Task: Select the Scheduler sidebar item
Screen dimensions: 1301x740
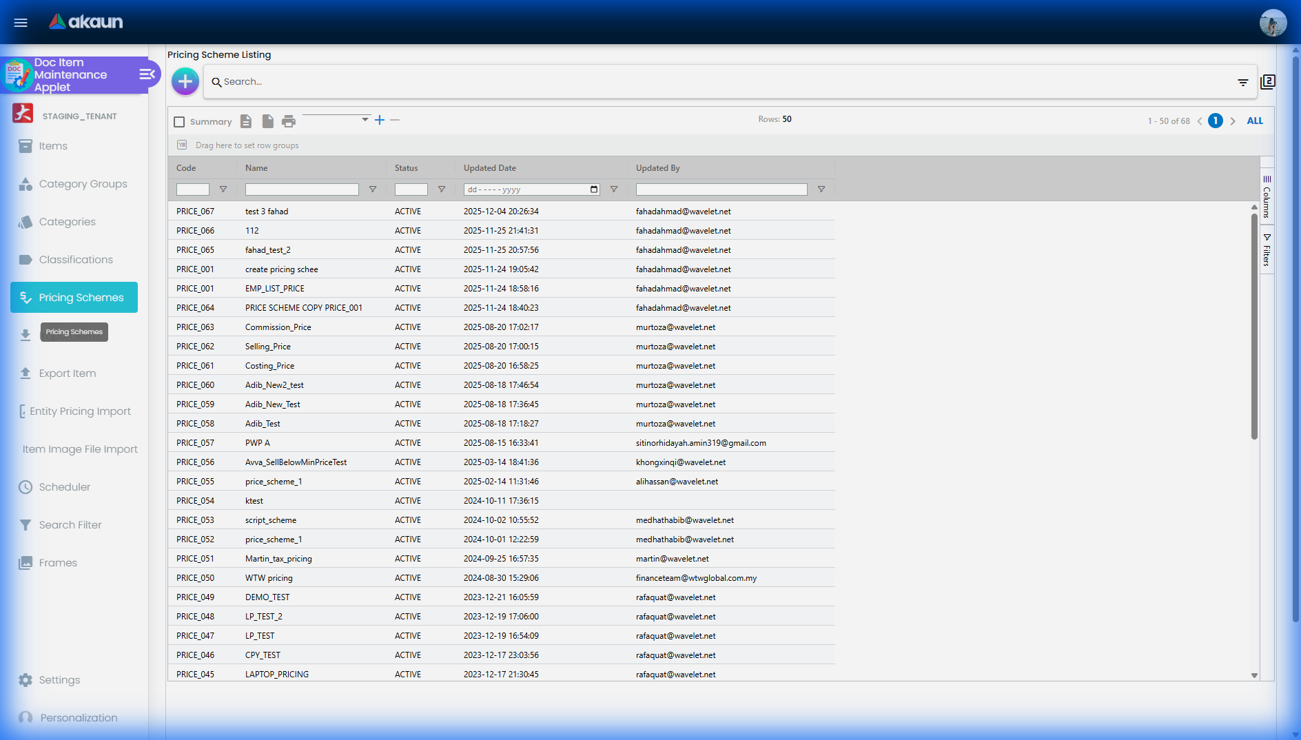Action: 64,487
